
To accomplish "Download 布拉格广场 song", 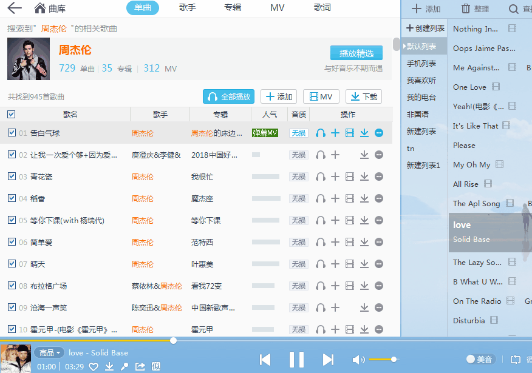I will [364, 286].
